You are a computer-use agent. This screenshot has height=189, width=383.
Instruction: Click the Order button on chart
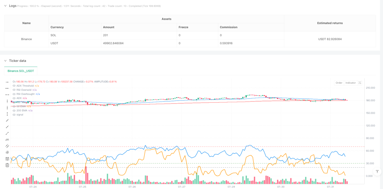point(339,83)
